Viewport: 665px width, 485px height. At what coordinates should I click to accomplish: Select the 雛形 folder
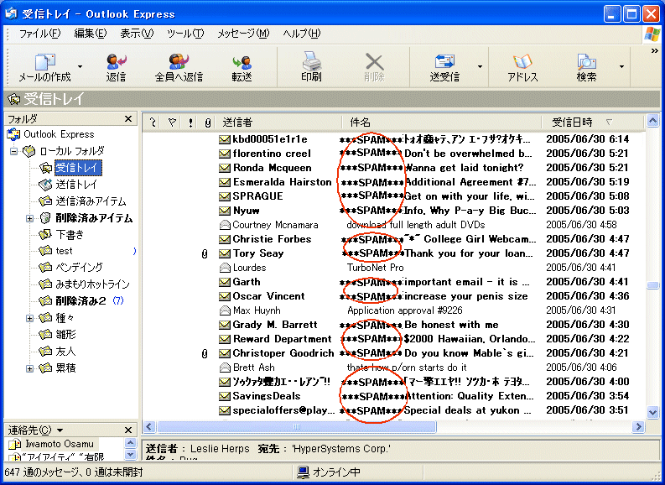click(65, 334)
